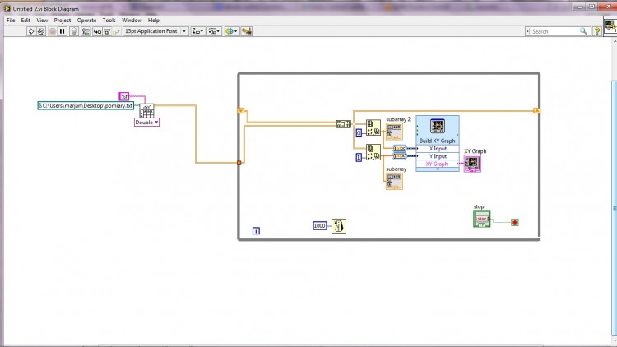Open the Tools menu
The height and width of the screenshot is (347, 617).
tap(109, 20)
